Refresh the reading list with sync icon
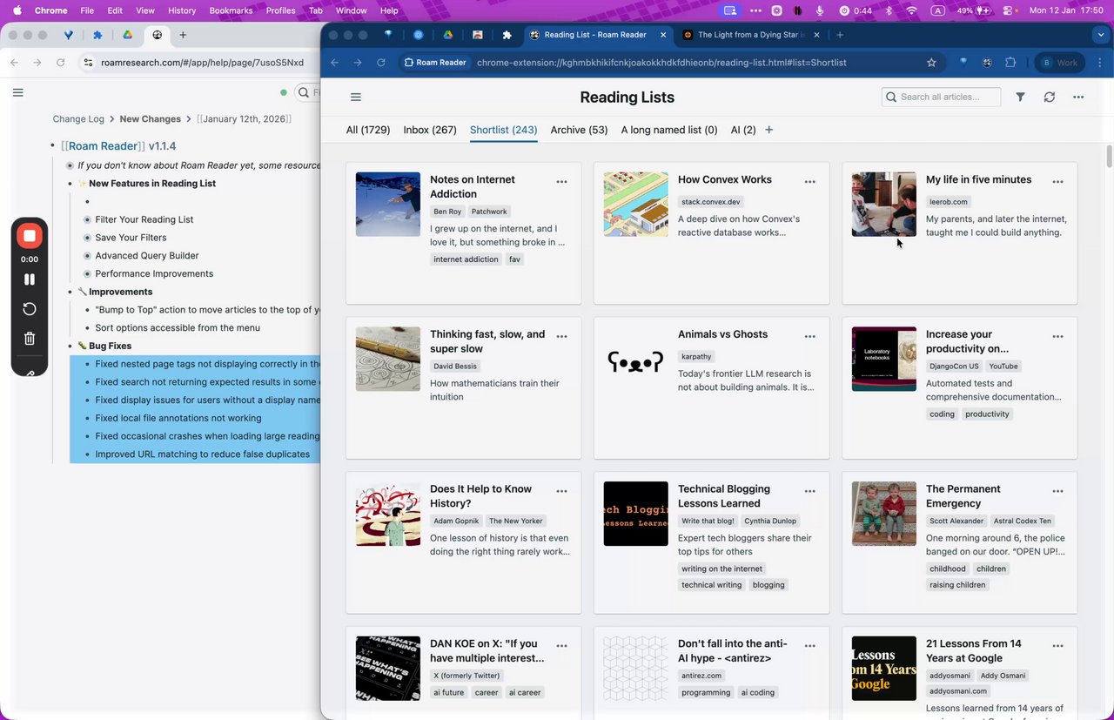This screenshot has height=720, width=1114. coord(1050,97)
